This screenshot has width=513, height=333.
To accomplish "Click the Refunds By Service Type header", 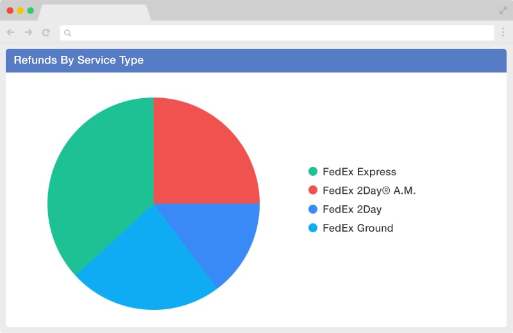I will (78, 60).
